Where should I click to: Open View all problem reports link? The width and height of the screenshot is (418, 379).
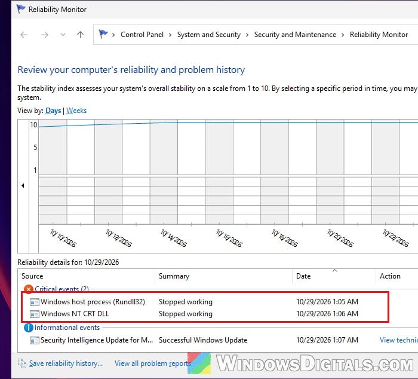coord(153,363)
